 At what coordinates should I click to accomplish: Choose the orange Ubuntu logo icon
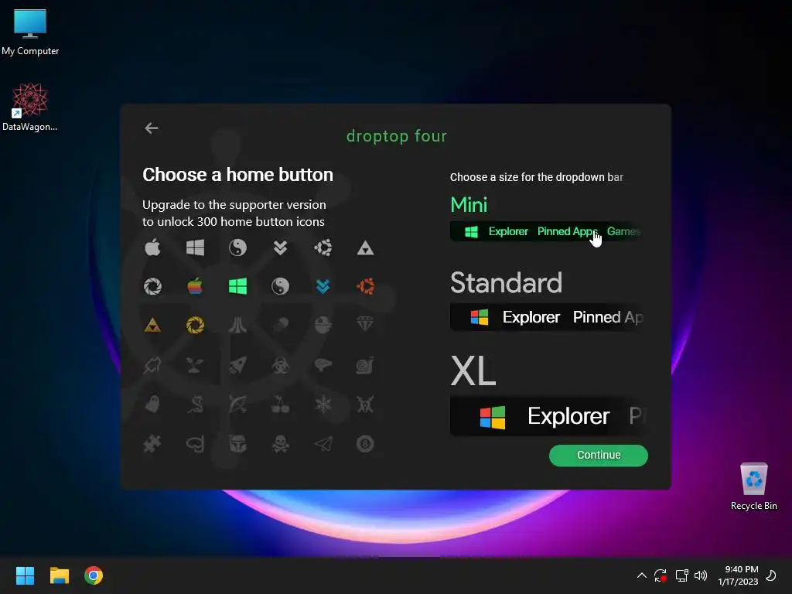(365, 286)
